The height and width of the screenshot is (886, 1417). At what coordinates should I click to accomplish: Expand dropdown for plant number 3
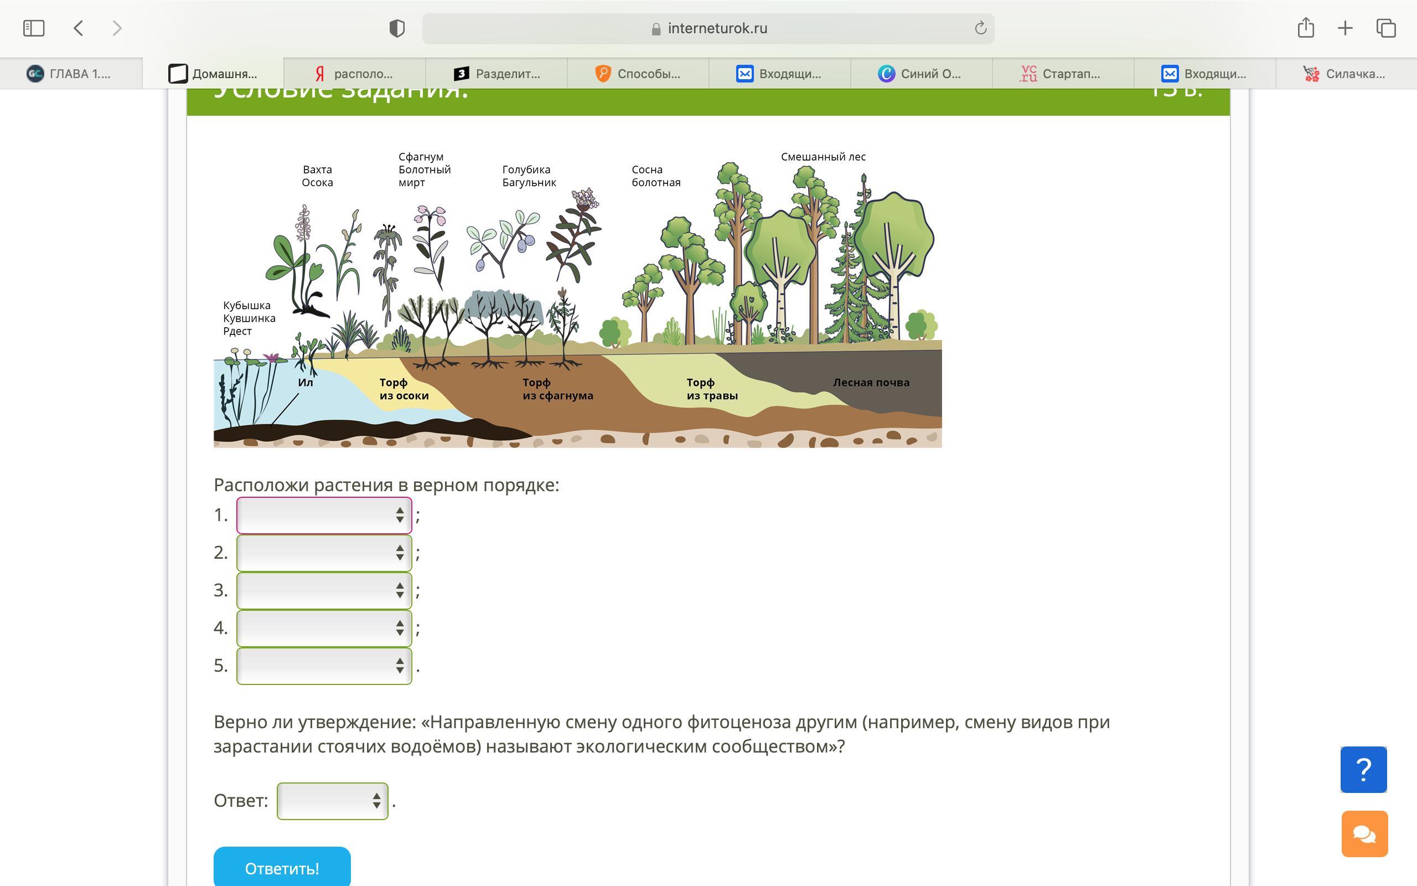coord(324,590)
